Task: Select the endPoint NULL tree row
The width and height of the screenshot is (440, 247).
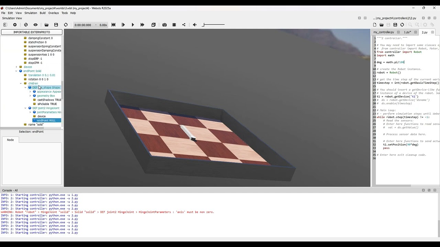Action: click(46, 120)
